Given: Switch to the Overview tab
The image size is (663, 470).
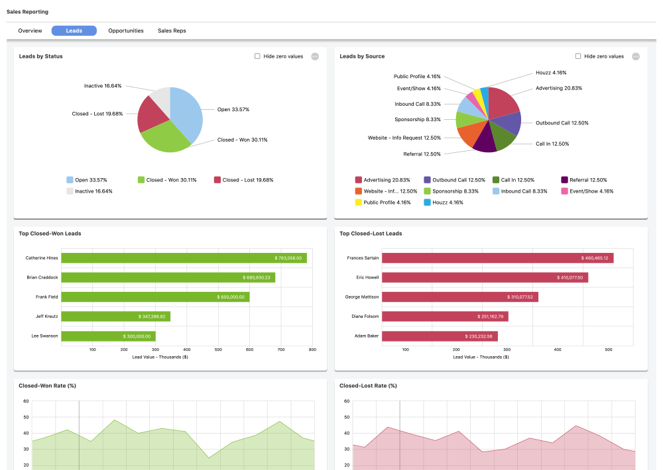Looking at the screenshot, I should 30,30.
